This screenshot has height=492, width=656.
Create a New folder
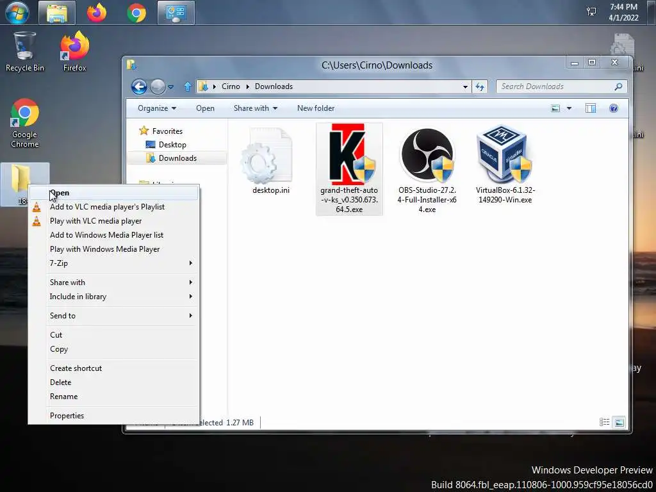[316, 108]
